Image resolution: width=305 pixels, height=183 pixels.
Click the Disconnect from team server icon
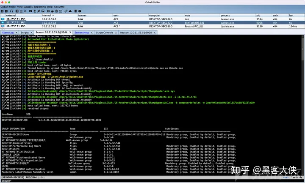[x=6, y=11]
